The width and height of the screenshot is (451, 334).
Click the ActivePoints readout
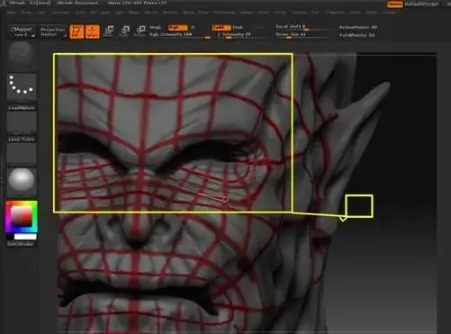tap(358, 27)
